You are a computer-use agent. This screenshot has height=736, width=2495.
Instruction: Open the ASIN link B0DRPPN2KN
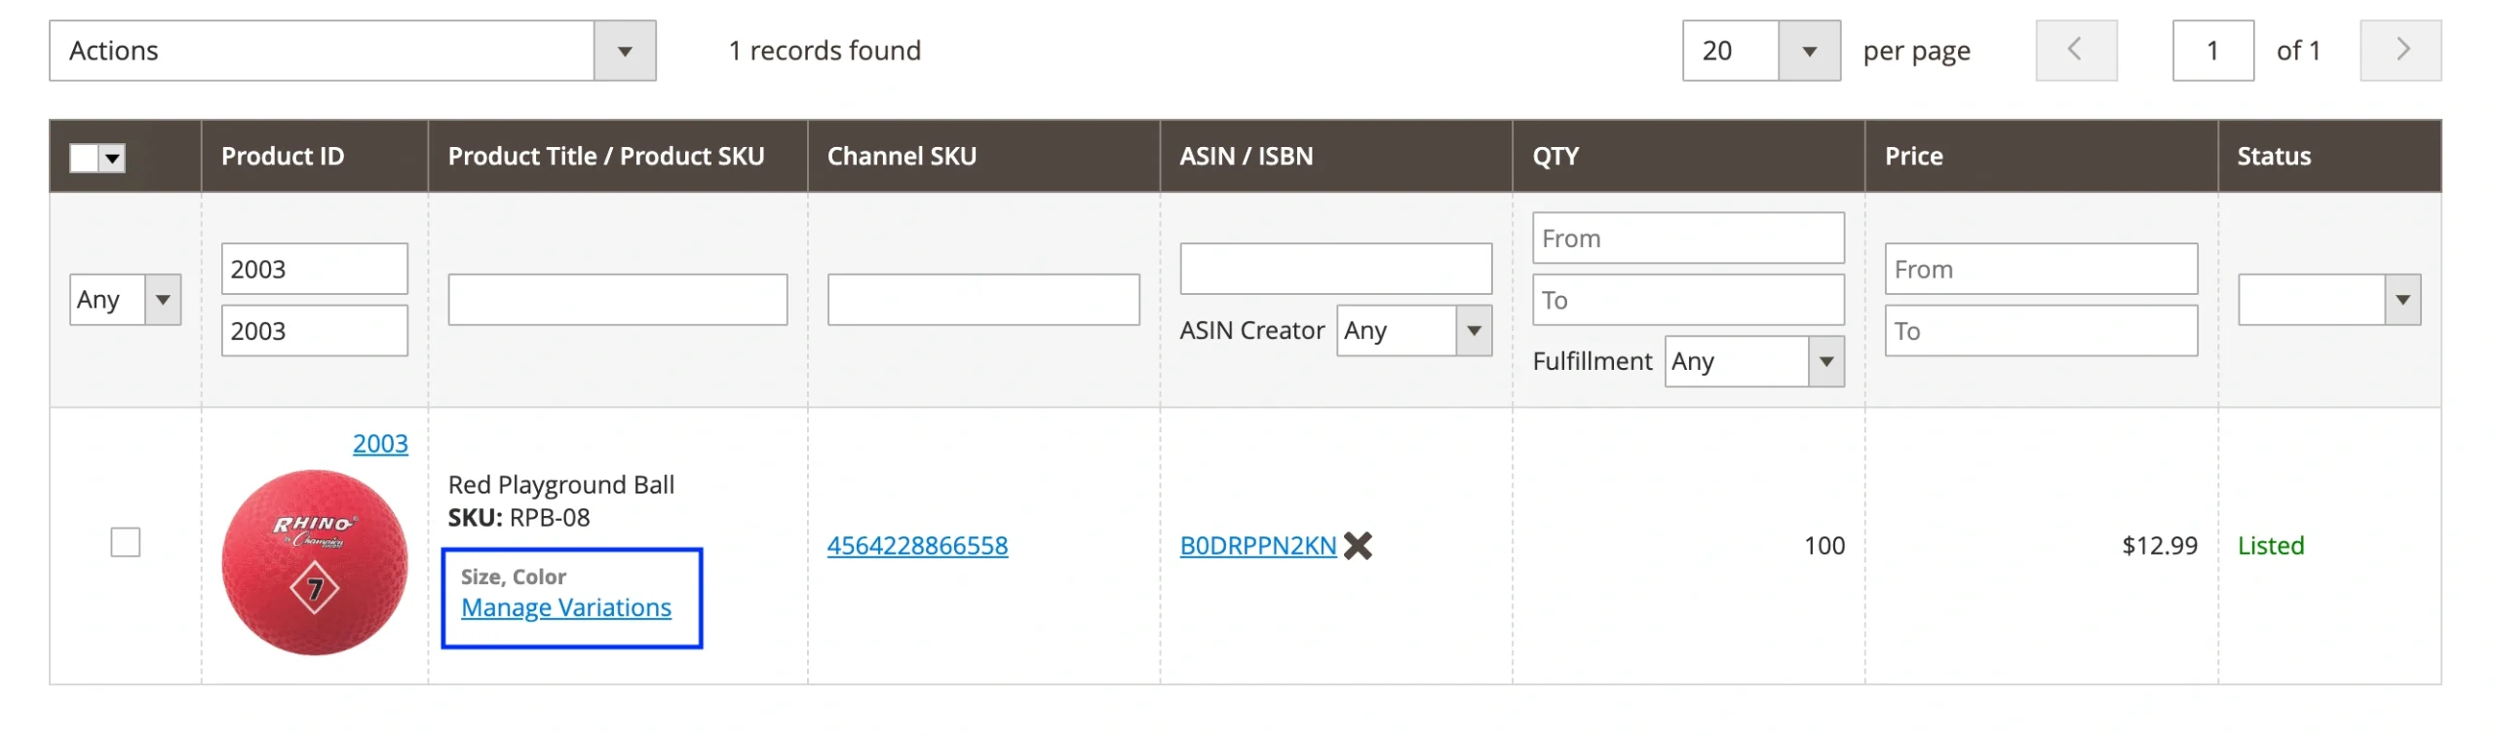[1257, 546]
